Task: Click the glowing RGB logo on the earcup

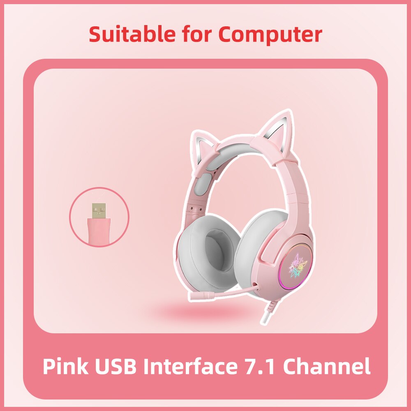Action: pyautogui.click(x=297, y=265)
